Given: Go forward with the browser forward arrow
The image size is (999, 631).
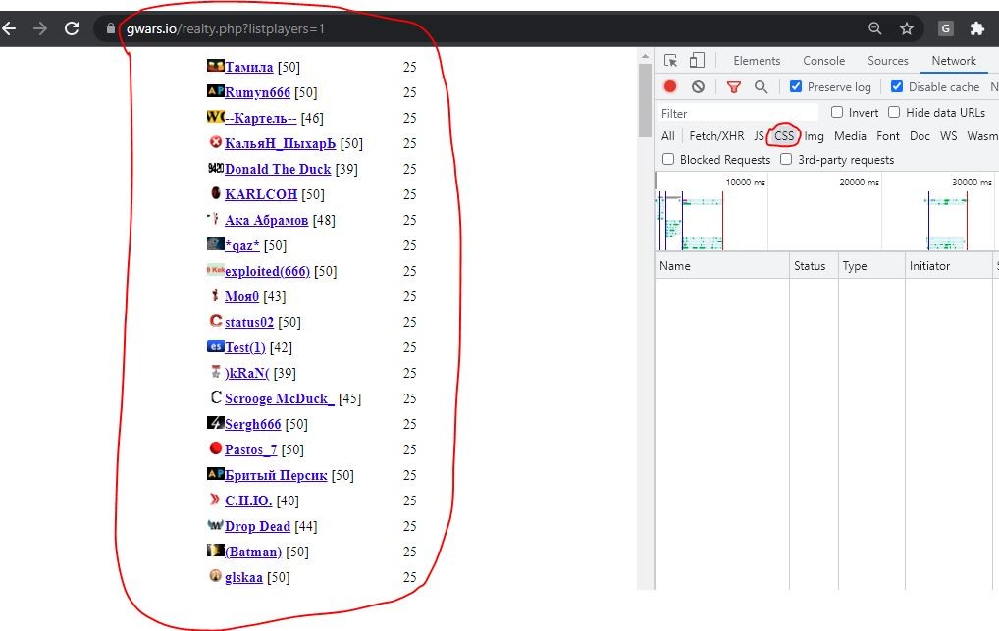Looking at the screenshot, I should [x=40, y=28].
